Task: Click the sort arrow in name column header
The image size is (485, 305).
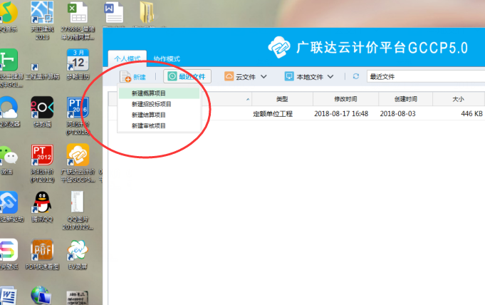Action: [x=248, y=99]
